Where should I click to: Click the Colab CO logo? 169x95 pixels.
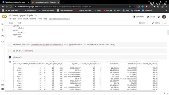click(x=4, y=17)
